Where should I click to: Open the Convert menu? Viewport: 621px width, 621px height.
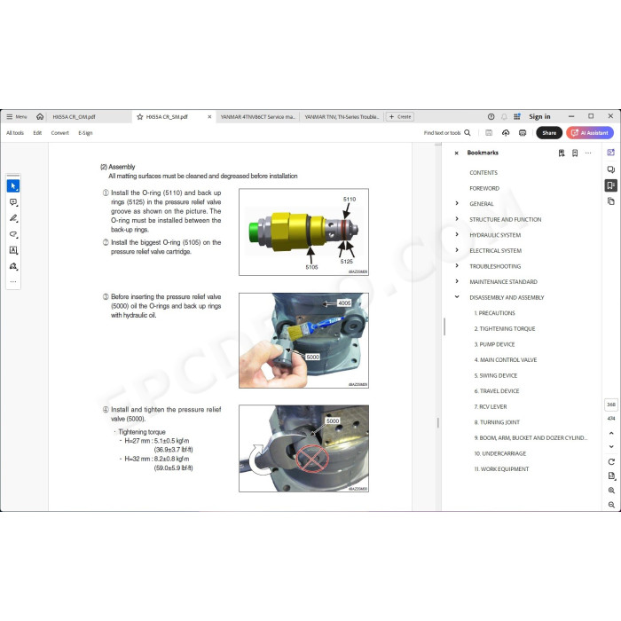tap(59, 133)
